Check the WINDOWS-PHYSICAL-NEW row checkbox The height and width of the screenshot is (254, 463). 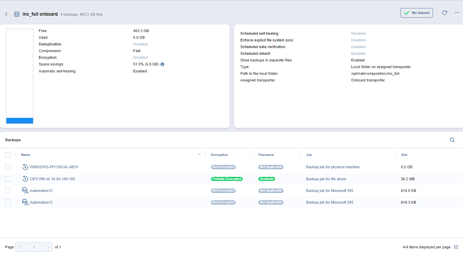click(x=8, y=167)
